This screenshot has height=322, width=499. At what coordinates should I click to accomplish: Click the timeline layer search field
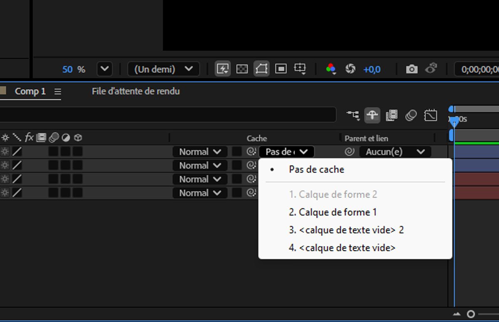coord(168,115)
